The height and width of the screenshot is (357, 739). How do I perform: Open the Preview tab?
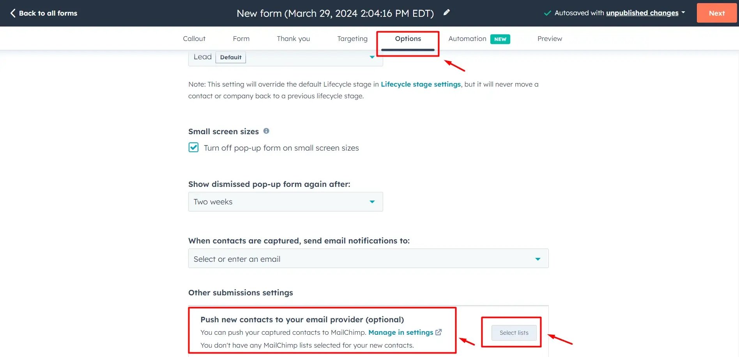click(x=550, y=38)
